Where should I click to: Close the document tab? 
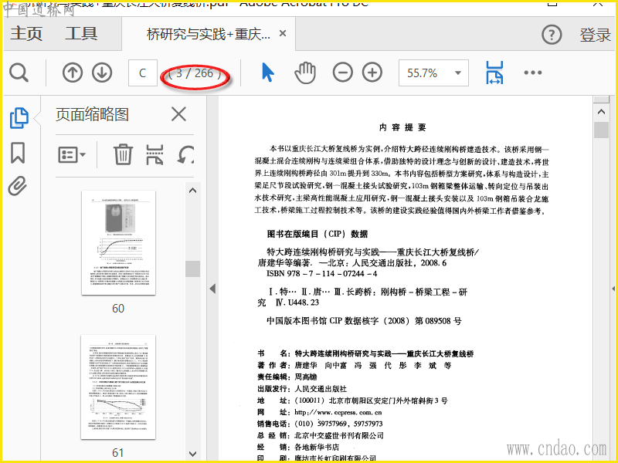(x=283, y=33)
